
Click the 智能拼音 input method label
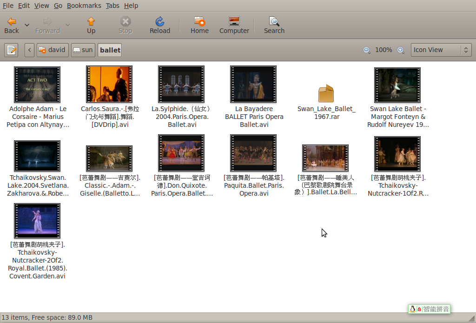click(436, 309)
